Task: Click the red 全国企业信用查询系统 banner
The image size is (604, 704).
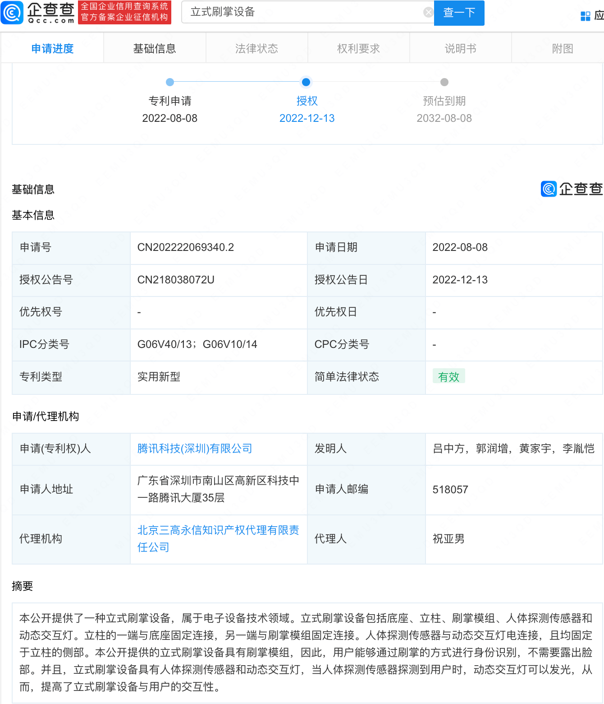Action: [x=124, y=12]
